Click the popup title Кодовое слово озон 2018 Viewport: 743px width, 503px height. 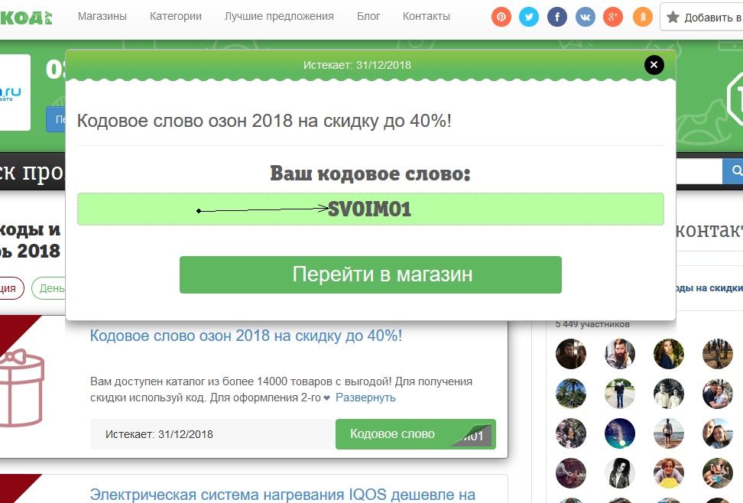(264, 121)
